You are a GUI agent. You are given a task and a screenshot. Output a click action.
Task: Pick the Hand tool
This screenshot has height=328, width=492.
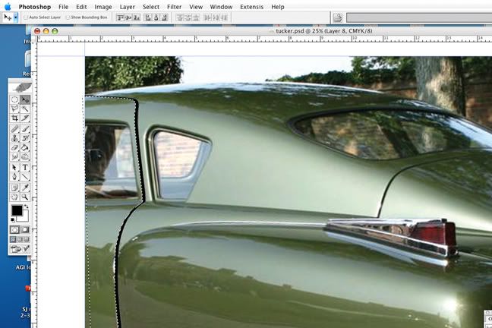(14, 197)
